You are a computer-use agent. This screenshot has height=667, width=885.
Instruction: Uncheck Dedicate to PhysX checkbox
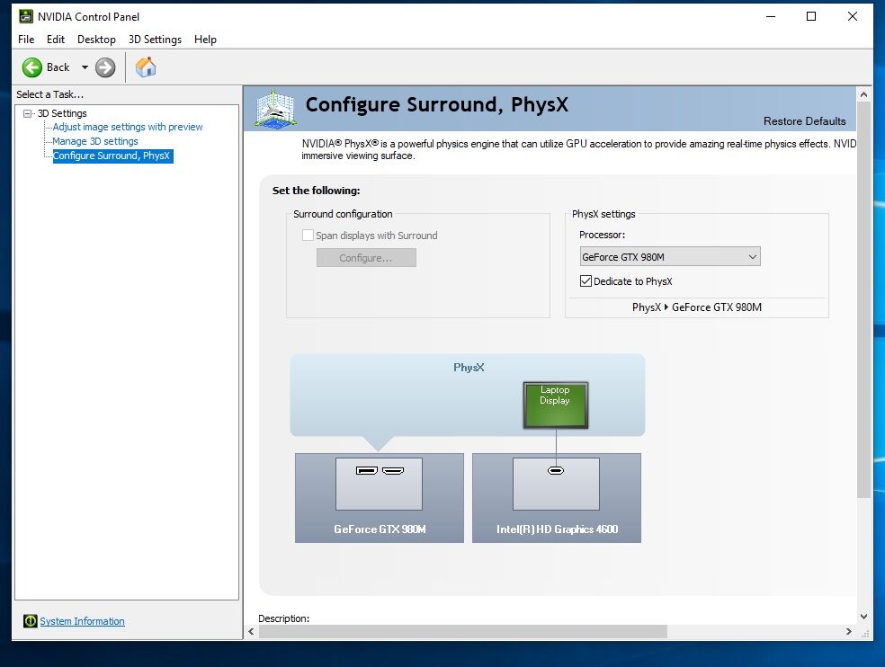tap(586, 281)
